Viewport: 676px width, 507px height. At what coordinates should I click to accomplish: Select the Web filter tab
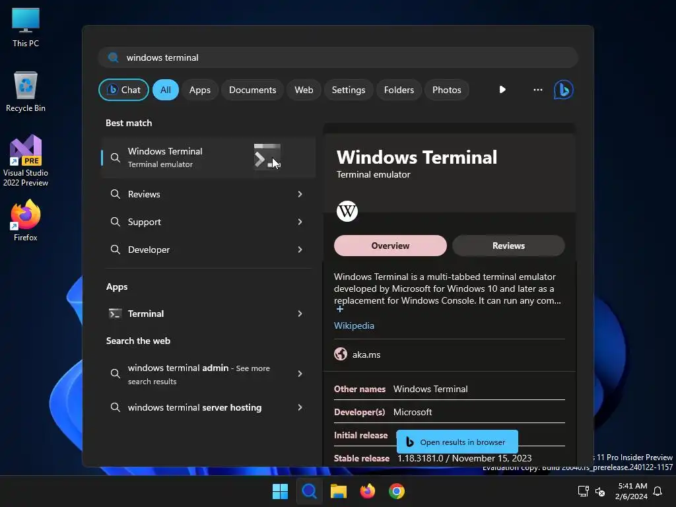304,90
